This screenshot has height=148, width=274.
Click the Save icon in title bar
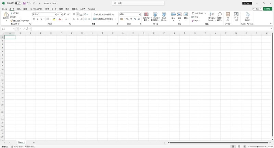pyautogui.click(x=24, y=3)
